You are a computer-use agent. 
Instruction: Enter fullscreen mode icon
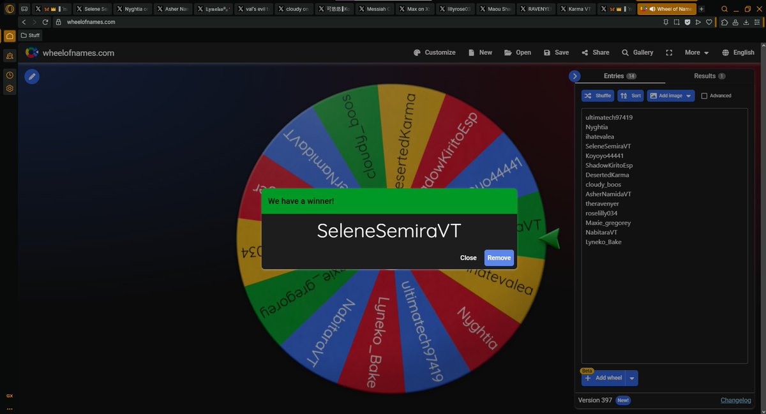click(x=669, y=52)
